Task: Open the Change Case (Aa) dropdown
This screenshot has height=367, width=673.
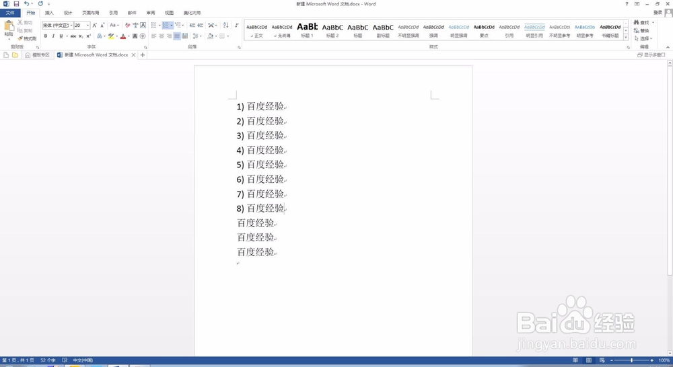Action: coord(114,26)
